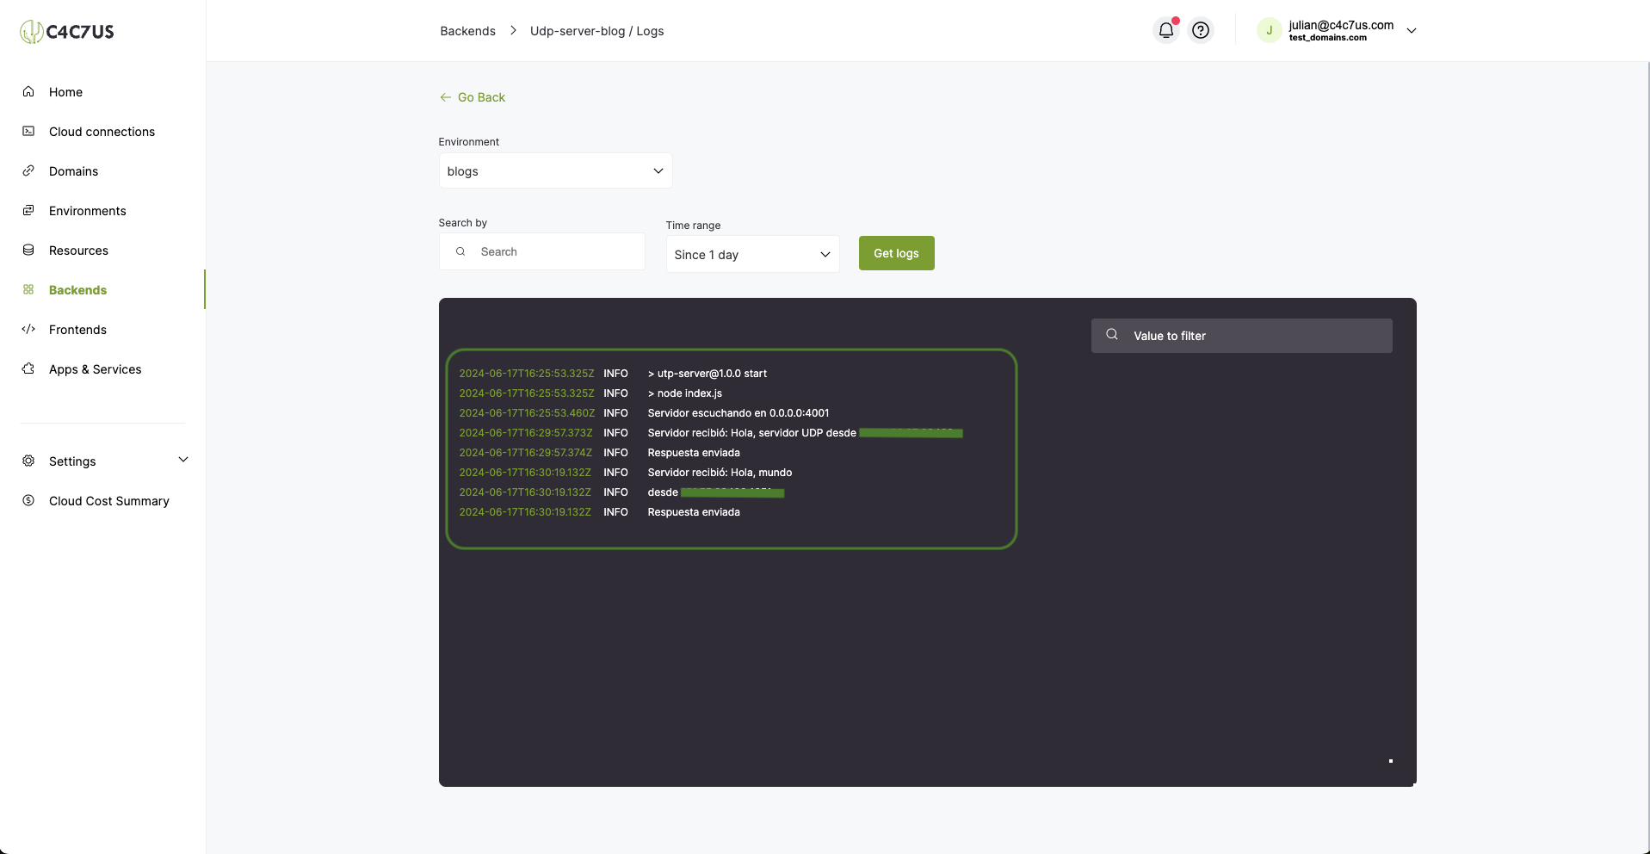Click 'Servidor recibió: Hola, servidor UDP desde' log
Viewport: 1650px width, 854px height.
click(x=751, y=433)
